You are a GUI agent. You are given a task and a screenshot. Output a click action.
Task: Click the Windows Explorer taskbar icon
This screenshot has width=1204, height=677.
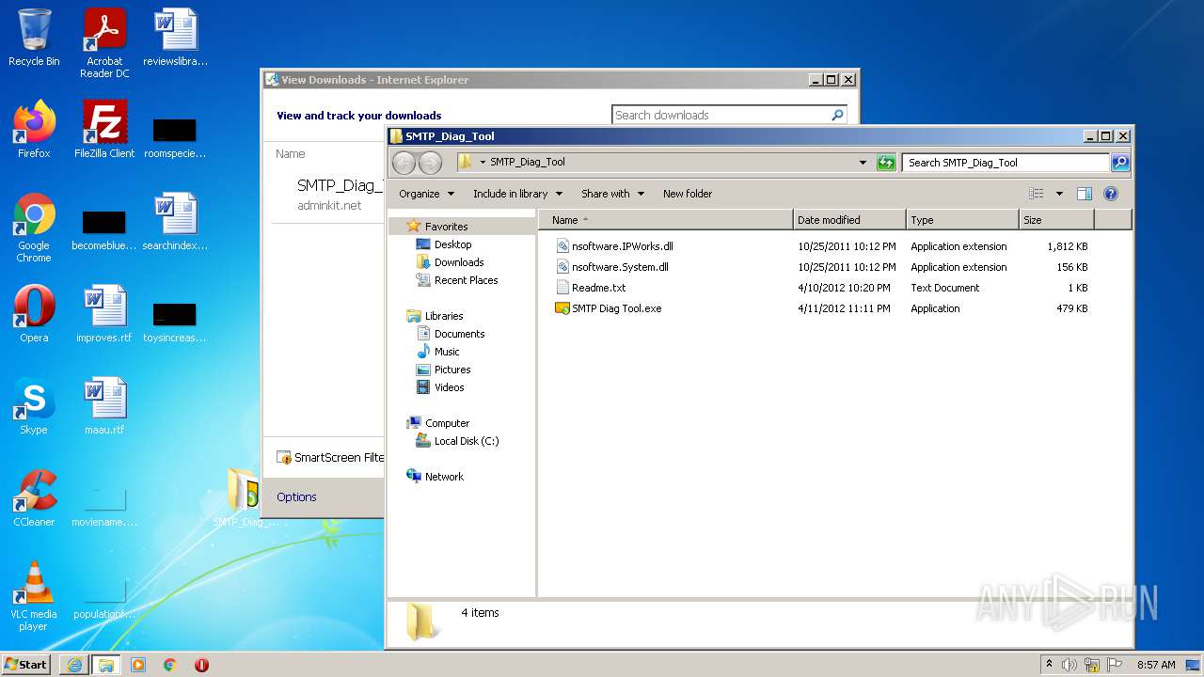pos(106,665)
